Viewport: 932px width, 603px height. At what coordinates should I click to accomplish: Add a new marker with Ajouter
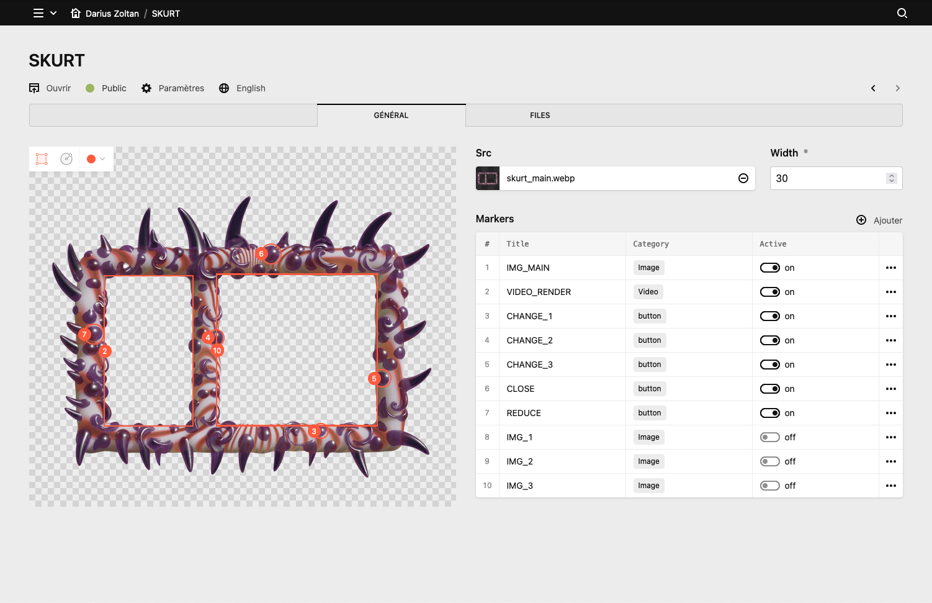[x=879, y=220]
